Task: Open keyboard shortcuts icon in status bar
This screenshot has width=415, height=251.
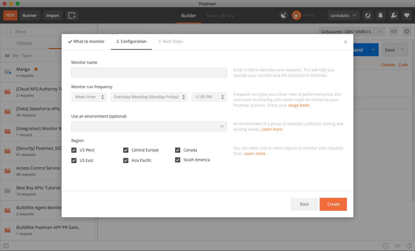Action: [397, 246]
